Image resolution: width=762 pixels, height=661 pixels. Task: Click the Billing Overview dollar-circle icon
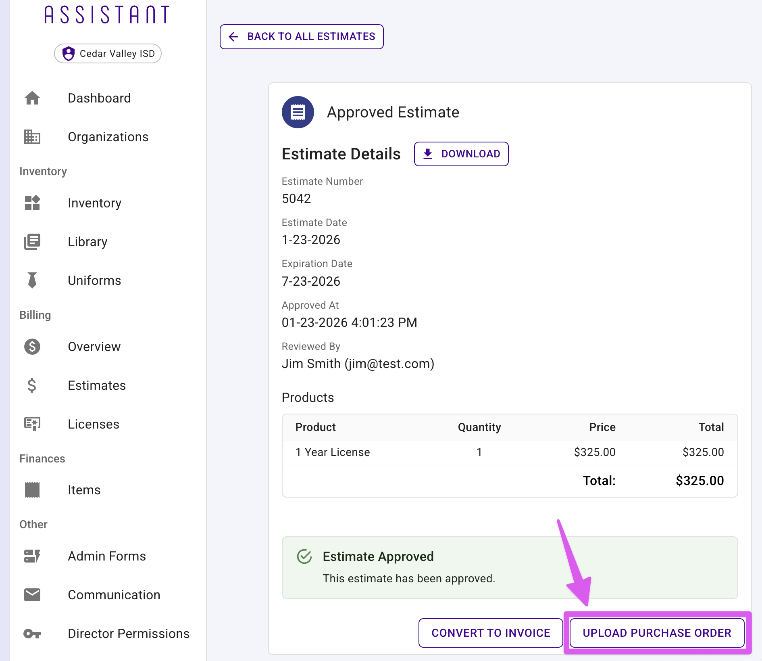pos(32,347)
